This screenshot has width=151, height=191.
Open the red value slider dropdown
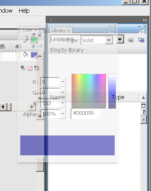[62, 82]
